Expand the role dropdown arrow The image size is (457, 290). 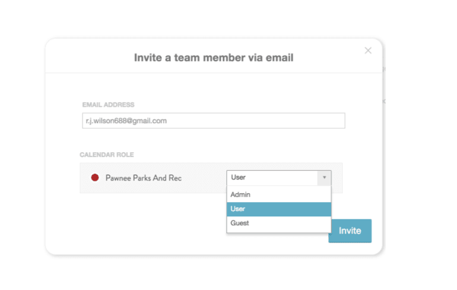click(x=324, y=178)
